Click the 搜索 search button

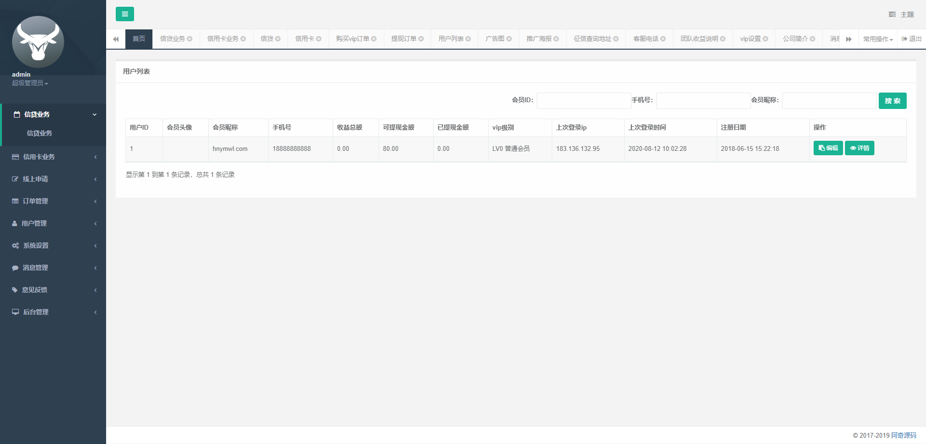(892, 101)
